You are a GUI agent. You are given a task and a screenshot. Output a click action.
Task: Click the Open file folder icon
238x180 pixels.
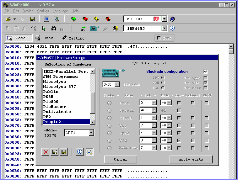click(x=8, y=19)
